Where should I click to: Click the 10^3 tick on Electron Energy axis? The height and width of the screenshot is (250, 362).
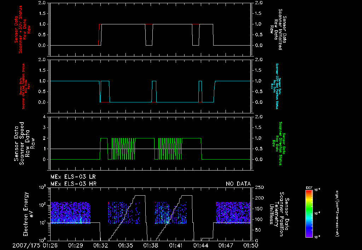(x=42, y=187)
